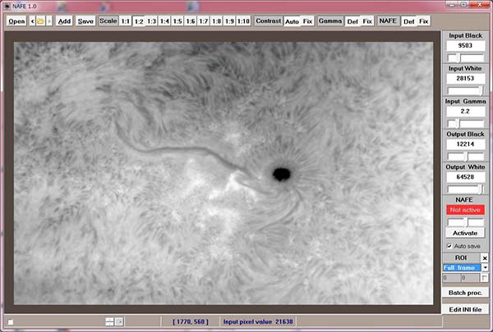Image resolution: width=493 pixels, height=332 pixels.
Task: Click the red Not active NAFE status
Action: coord(465,210)
